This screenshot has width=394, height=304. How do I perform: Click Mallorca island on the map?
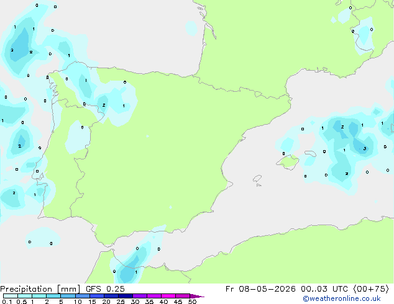[288, 162]
